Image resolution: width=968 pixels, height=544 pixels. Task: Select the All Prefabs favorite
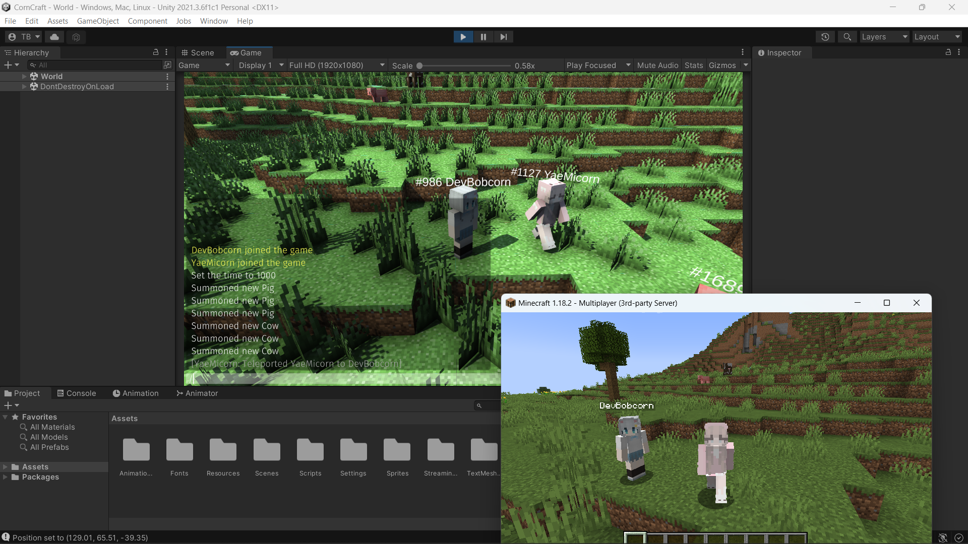[x=49, y=447]
